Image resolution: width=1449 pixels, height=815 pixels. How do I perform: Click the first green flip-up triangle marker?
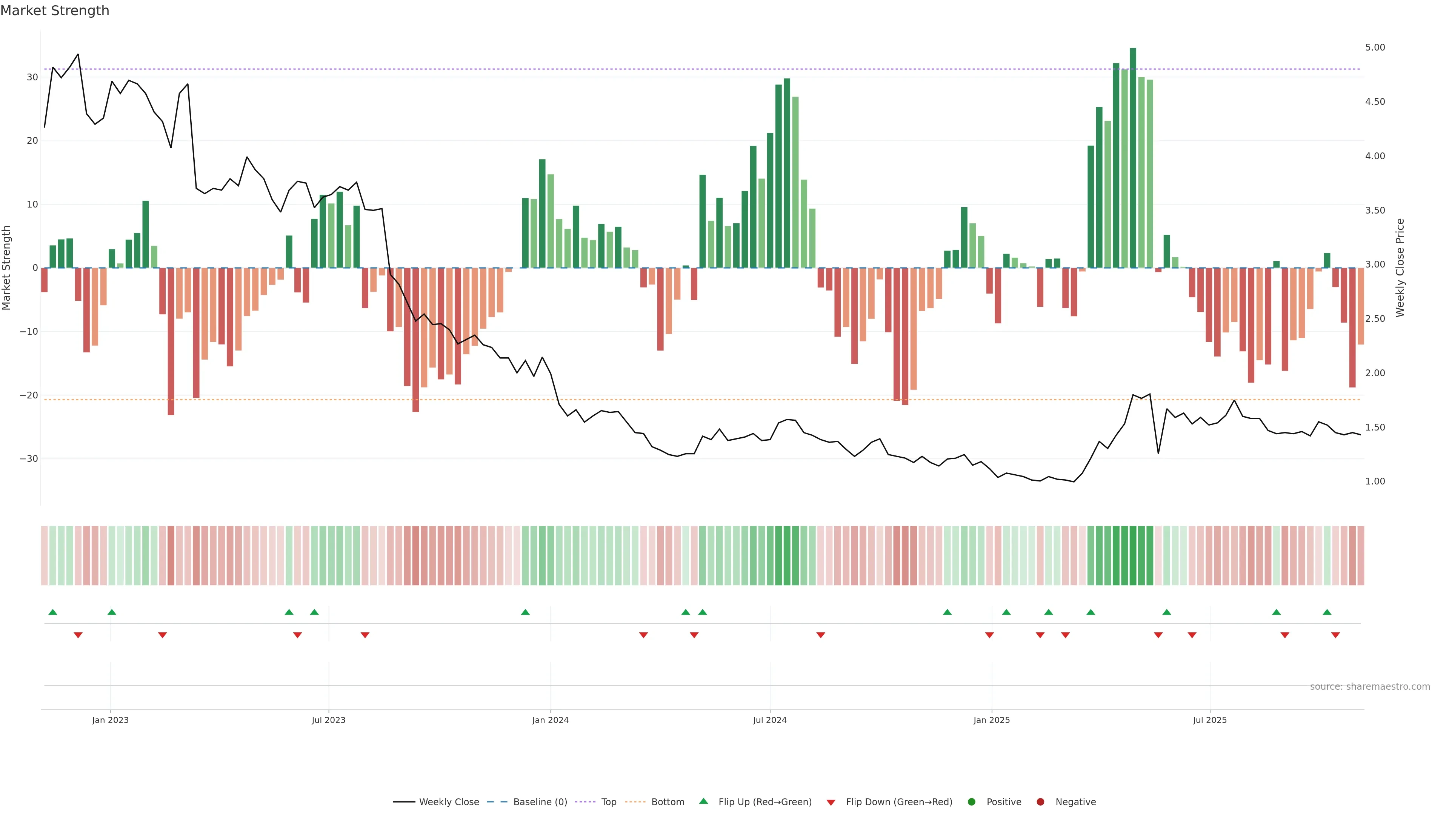[53, 612]
